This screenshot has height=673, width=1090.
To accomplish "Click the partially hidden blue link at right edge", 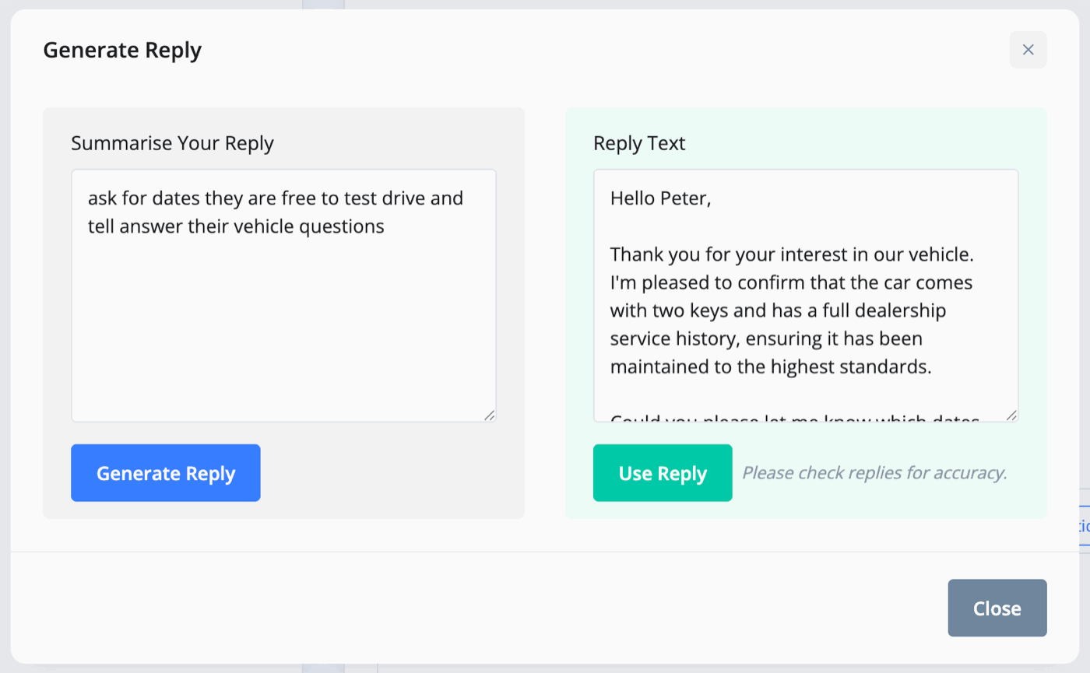I will tap(1084, 525).
